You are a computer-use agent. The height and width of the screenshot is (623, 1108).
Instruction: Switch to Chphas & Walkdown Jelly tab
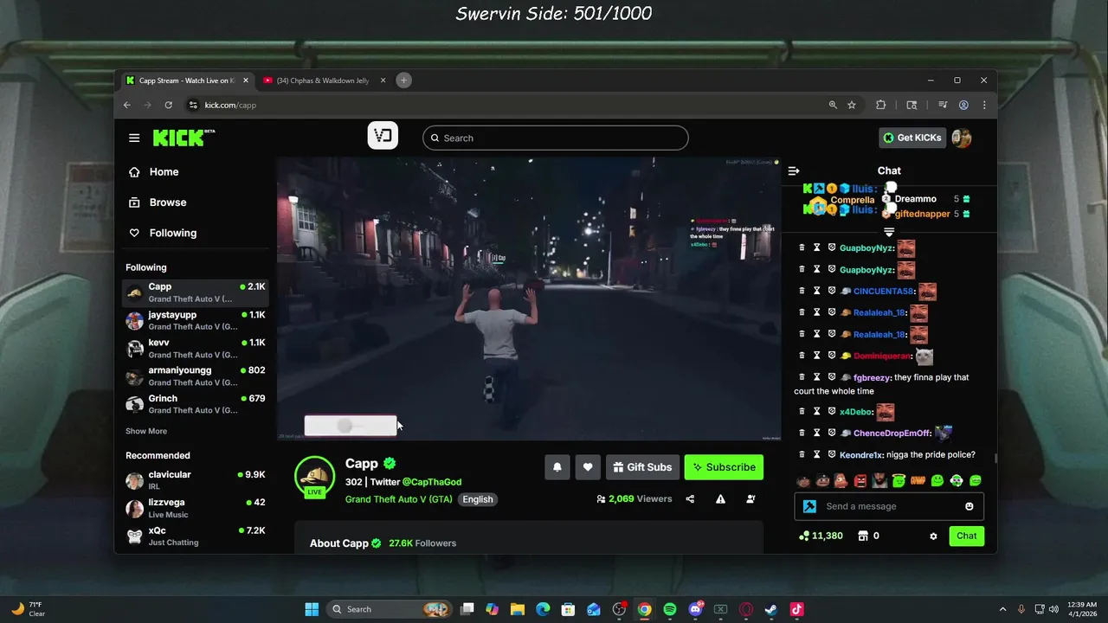(x=323, y=80)
